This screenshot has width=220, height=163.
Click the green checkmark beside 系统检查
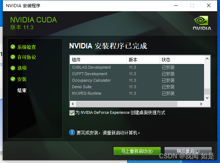click(13, 47)
